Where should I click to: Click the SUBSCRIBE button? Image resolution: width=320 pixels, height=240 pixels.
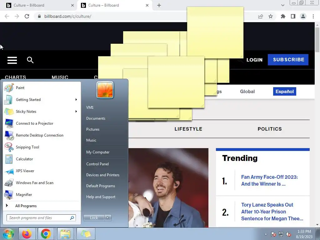pyautogui.click(x=288, y=60)
